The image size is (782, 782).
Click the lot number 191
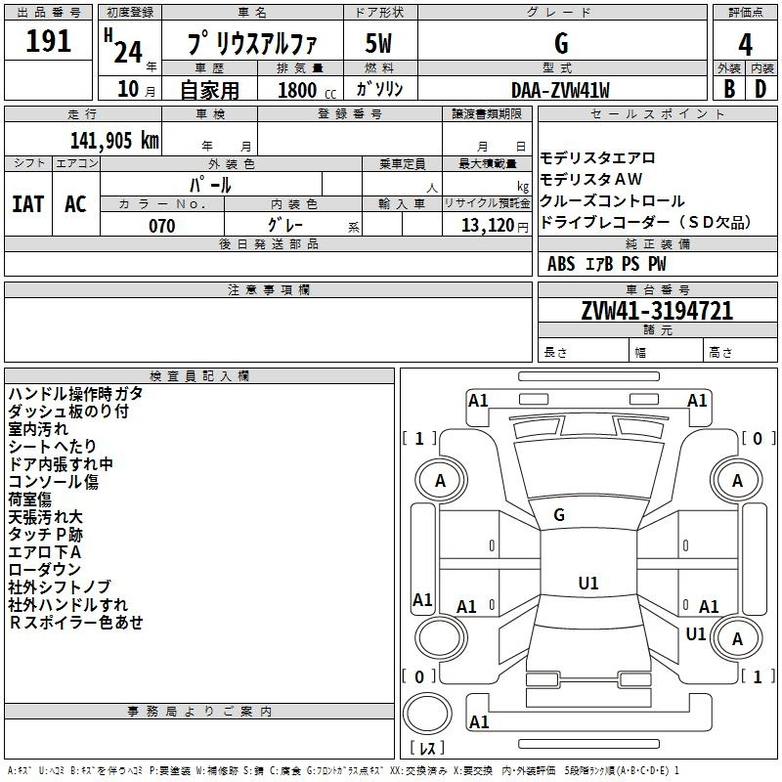point(48,42)
